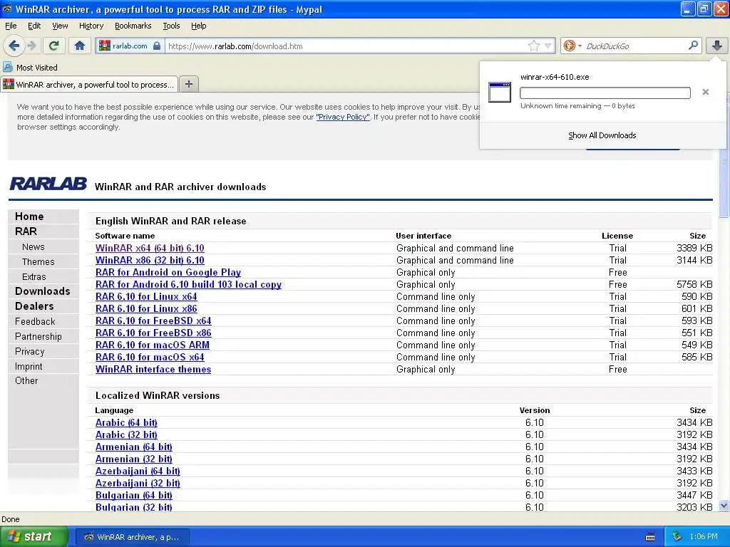The height and width of the screenshot is (547, 730).
Task: Download RAR 6.10 for Linux x86
Action: tap(146, 308)
